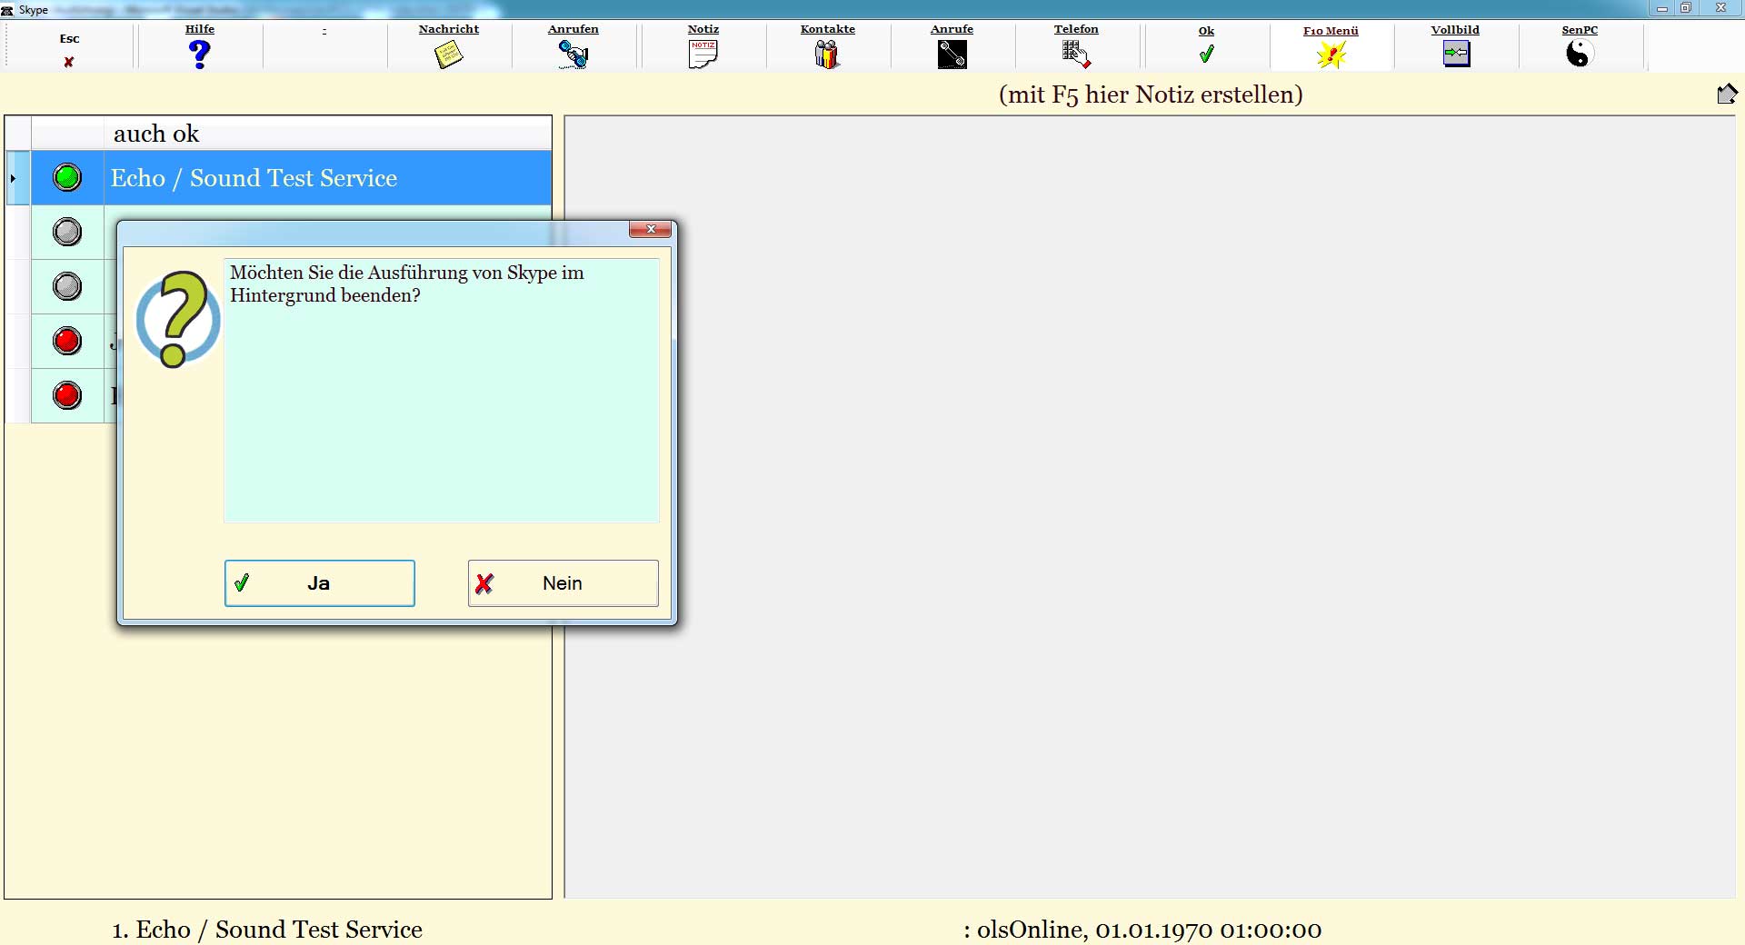Click the export arrow icon top right
Viewport: 1745px width, 945px height.
tap(1727, 94)
